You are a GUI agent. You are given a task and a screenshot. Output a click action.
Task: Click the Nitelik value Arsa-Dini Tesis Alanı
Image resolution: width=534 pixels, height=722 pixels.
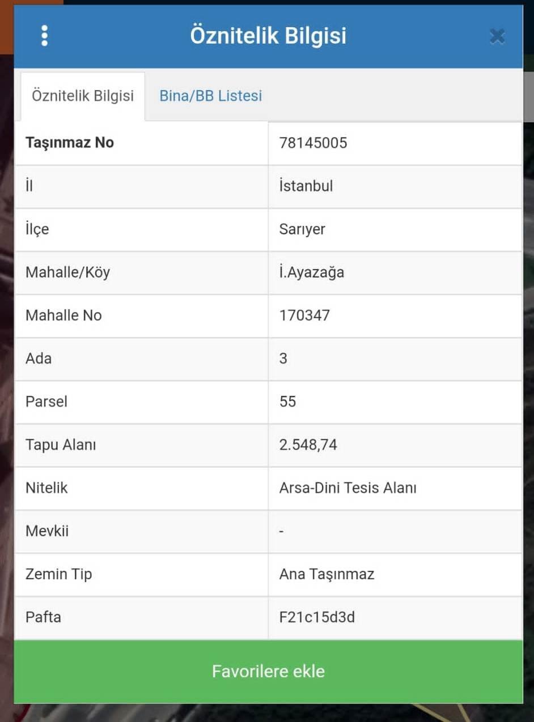point(348,488)
